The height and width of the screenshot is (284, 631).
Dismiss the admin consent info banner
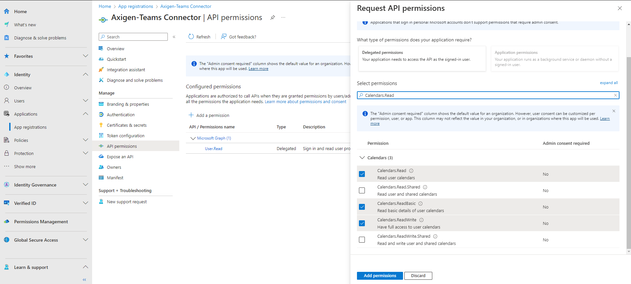[x=614, y=111]
